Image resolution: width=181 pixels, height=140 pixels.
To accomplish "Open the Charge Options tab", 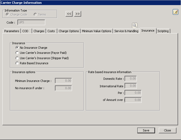I will (x=69, y=31).
